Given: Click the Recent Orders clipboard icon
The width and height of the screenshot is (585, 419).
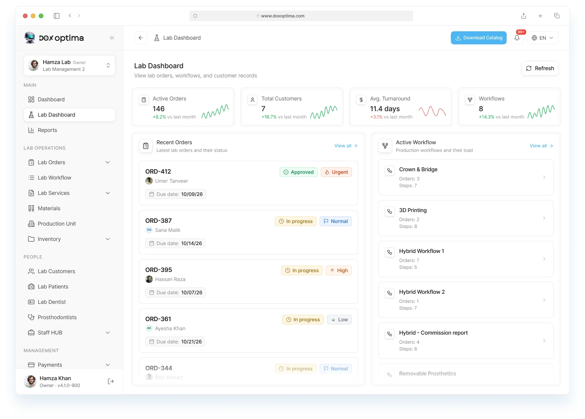Looking at the screenshot, I should pos(146,146).
